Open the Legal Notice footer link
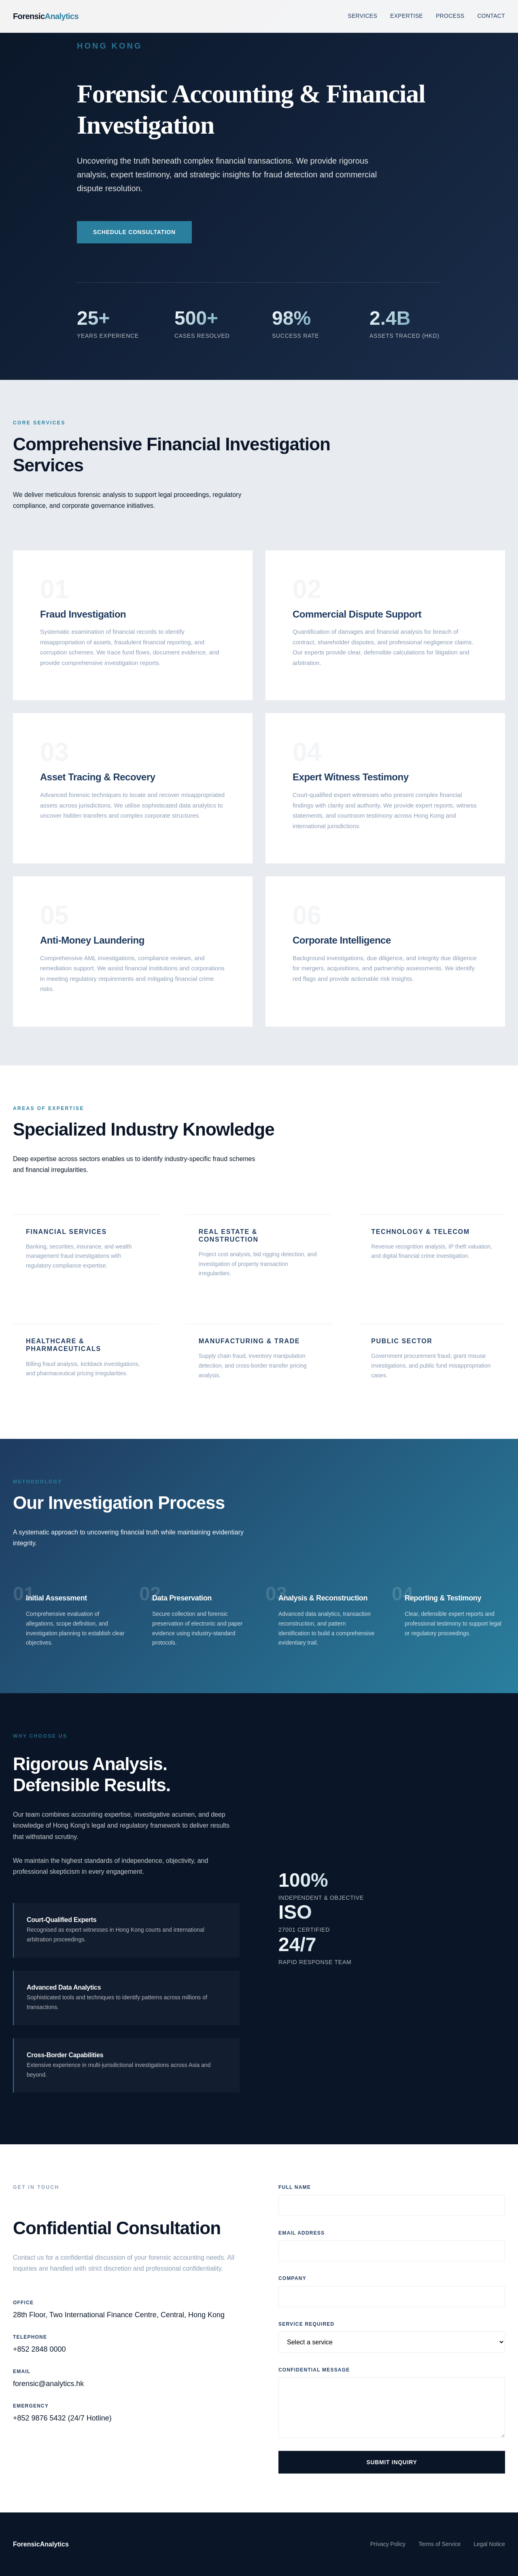Screen dimensions: 518x2576 pos(489,2544)
